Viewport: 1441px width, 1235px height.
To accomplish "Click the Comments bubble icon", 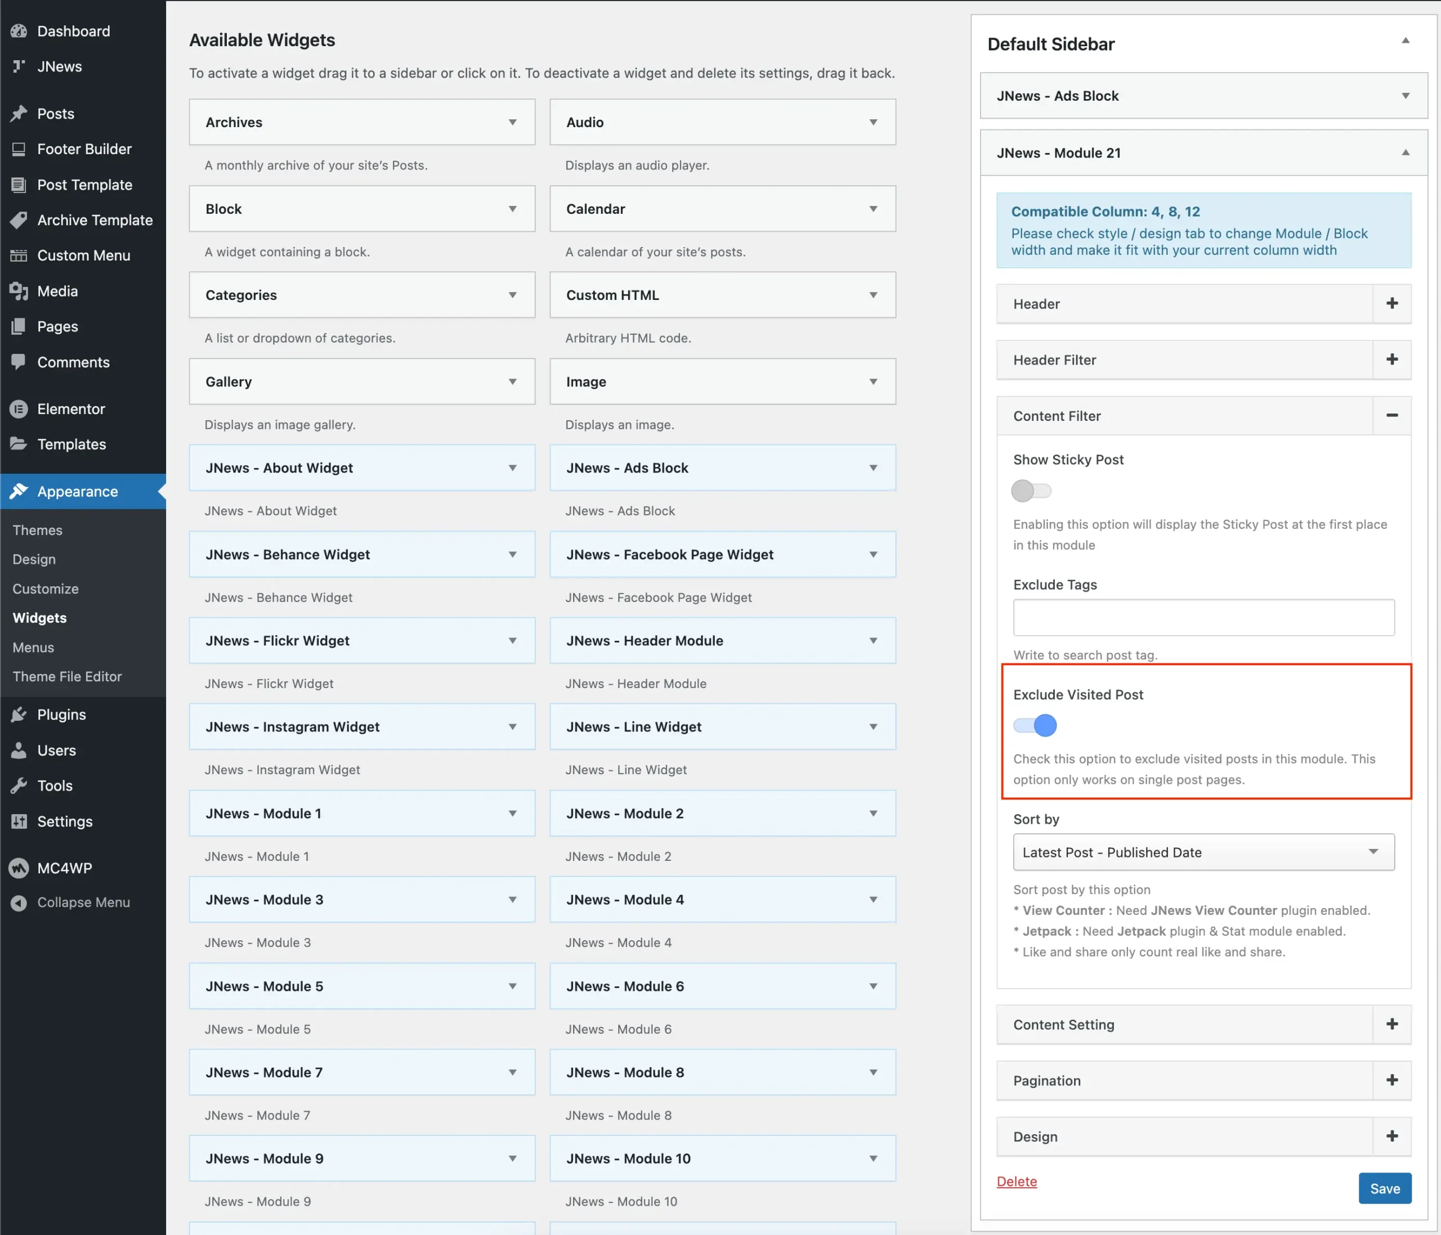I will pyautogui.click(x=19, y=362).
